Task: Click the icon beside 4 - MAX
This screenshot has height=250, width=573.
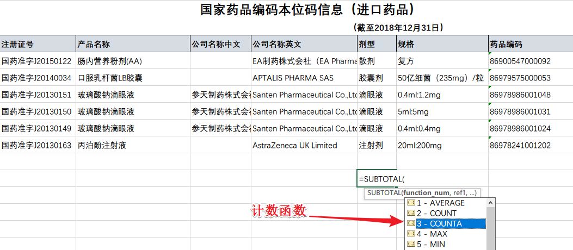Action: (x=411, y=234)
